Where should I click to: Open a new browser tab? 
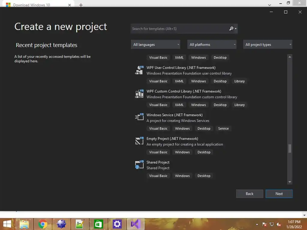pyautogui.click(x=81, y=5)
